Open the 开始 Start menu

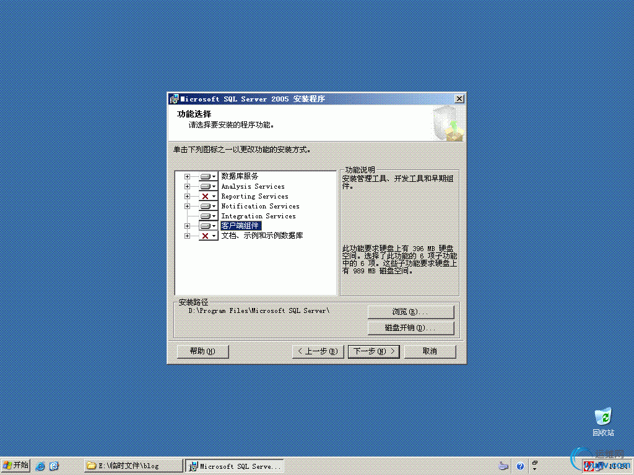pos(15,466)
